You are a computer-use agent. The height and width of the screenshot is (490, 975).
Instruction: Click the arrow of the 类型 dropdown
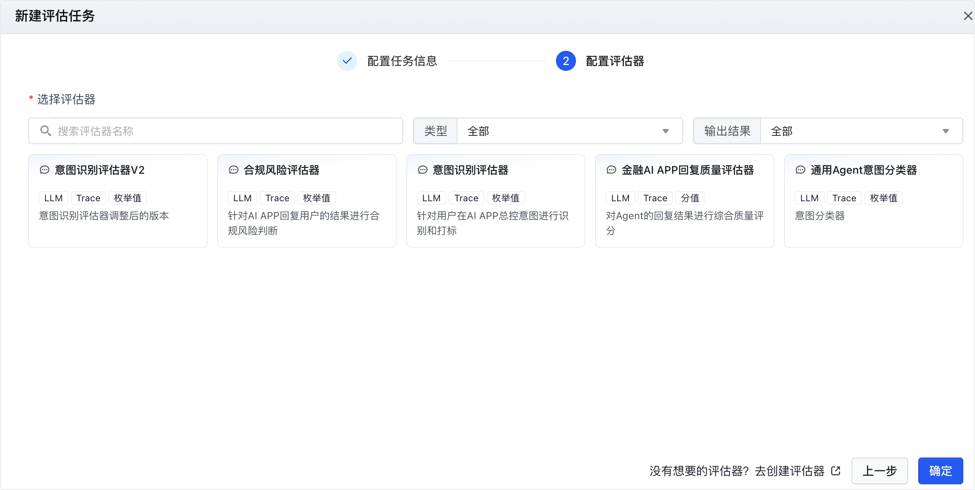666,131
